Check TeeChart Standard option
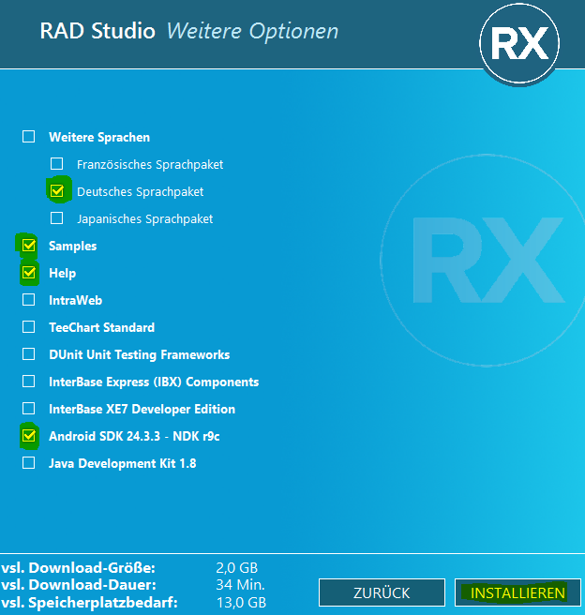 click(29, 327)
